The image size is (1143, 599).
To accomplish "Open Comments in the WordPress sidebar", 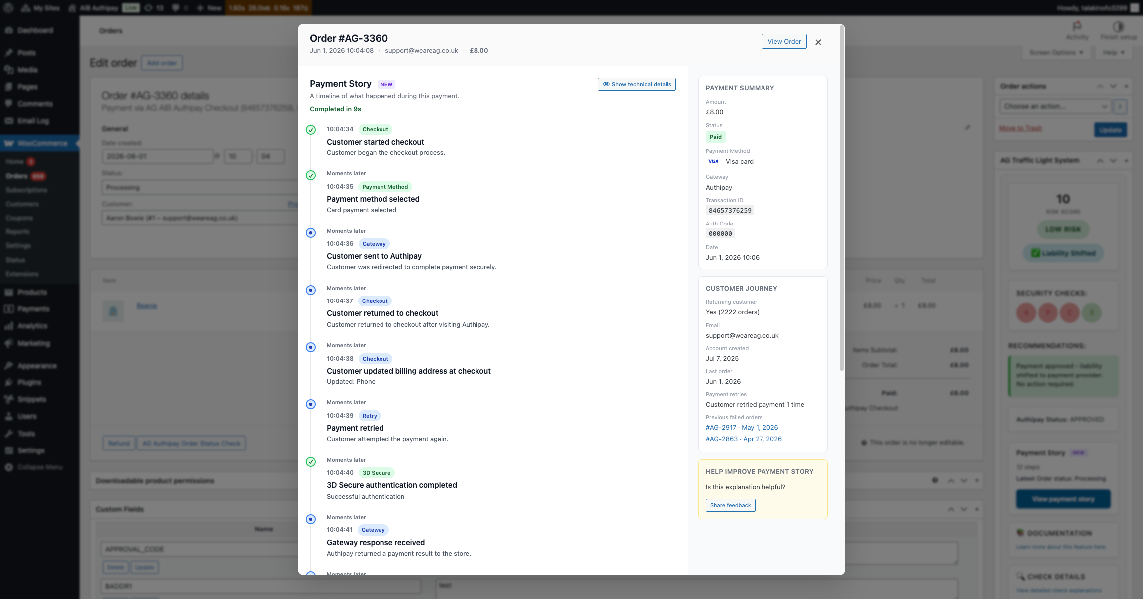I will (x=35, y=104).
